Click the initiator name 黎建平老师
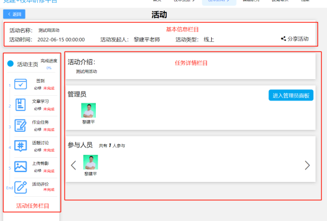The width and height of the screenshot is (327, 221). pyautogui.click(x=147, y=40)
